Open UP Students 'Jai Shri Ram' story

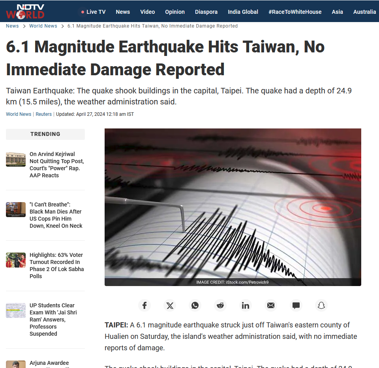53,320
